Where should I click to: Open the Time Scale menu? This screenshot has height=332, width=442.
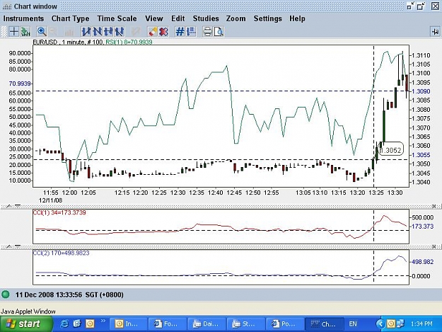click(x=117, y=18)
